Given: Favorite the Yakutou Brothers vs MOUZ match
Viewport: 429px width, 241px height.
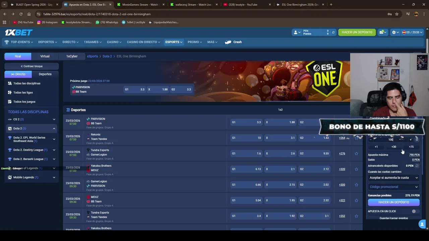Looking at the screenshot, I should point(356,169).
